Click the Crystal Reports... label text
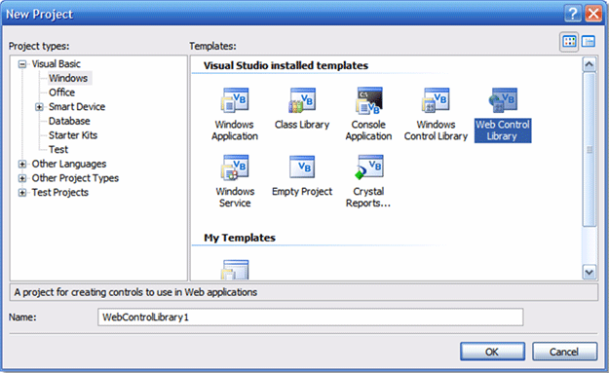 click(x=368, y=197)
